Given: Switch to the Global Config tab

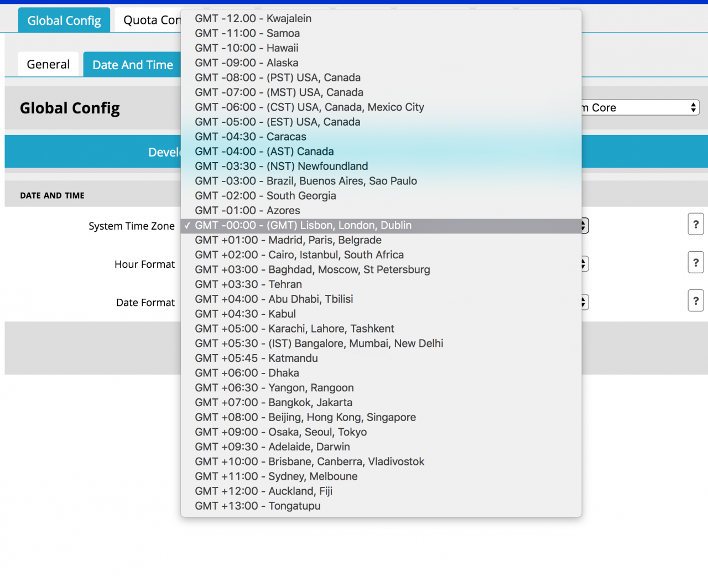Looking at the screenshot, I should 64,20.
